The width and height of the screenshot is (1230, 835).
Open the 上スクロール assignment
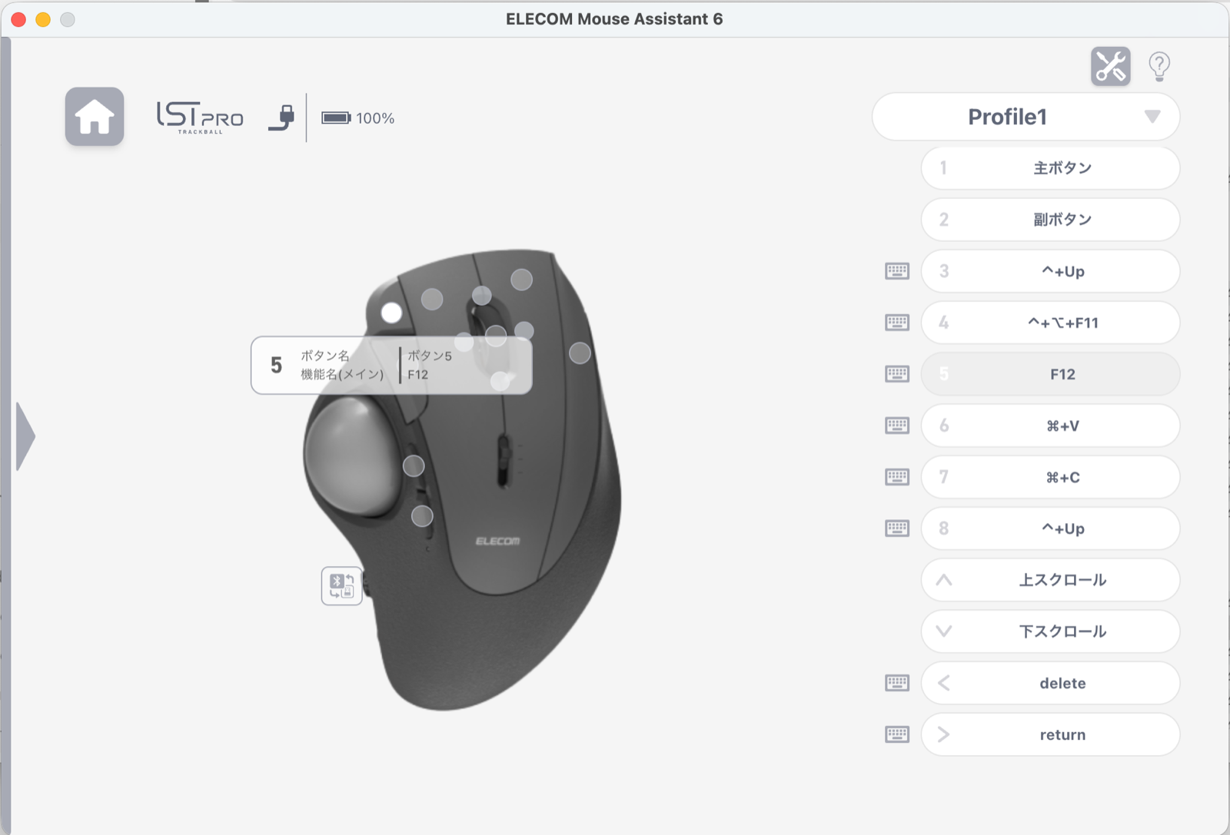click(x=1050, y=580)
